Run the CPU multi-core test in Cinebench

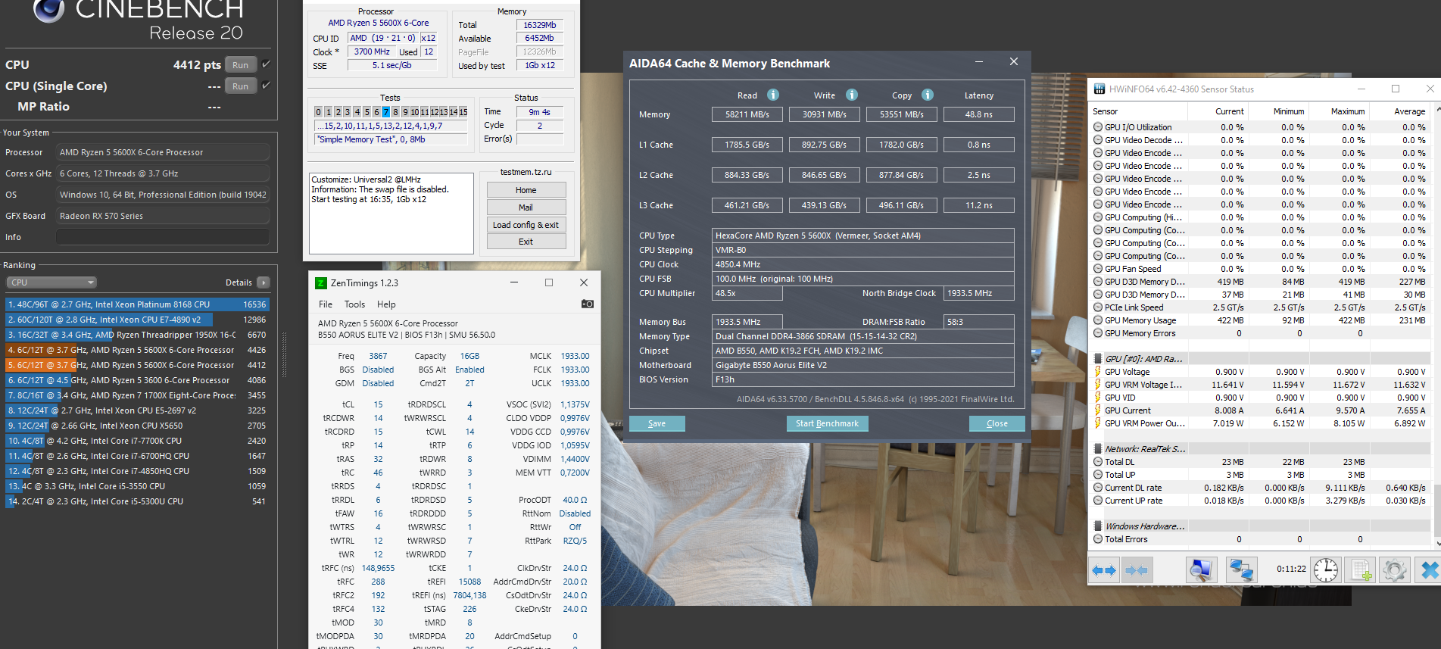pyautogui.click(x=240, y=65)
